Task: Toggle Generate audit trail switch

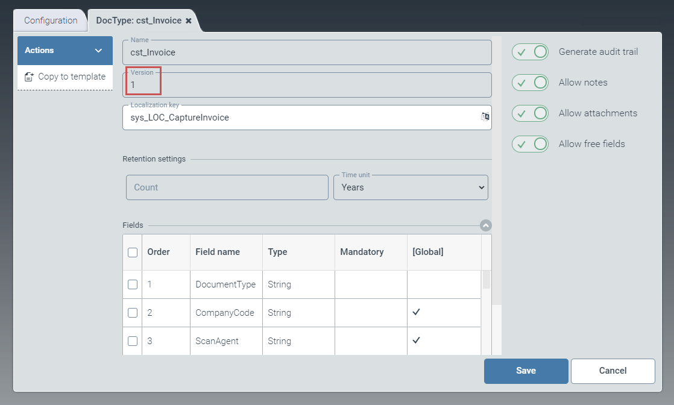Action: click(x=530, y=52)
